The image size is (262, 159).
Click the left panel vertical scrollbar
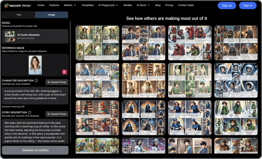click(70, 82)
